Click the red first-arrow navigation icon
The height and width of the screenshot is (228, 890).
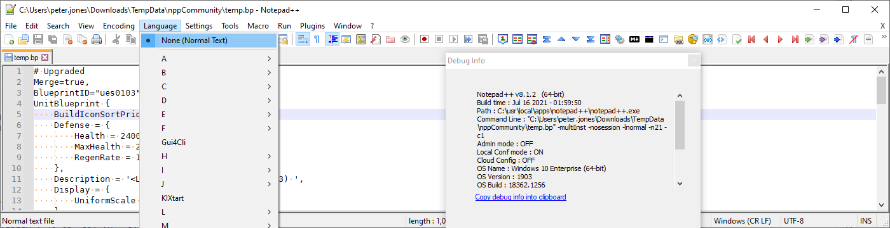751,39
